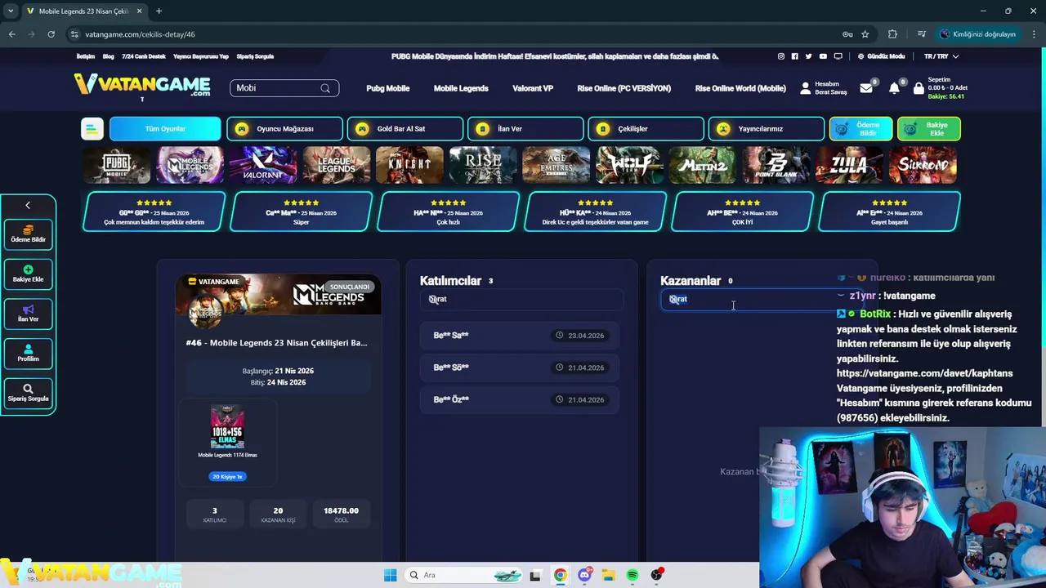Click the İlan Ver top button
This screenshot has height=588, width=1046.
(x=525, y=129)
